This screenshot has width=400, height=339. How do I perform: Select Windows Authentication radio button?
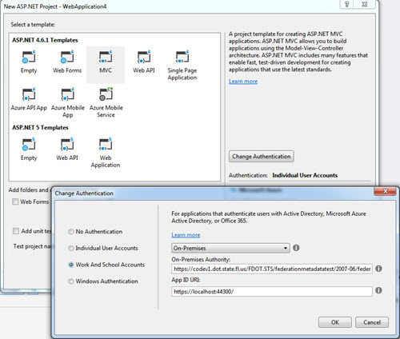coord(71,281)
